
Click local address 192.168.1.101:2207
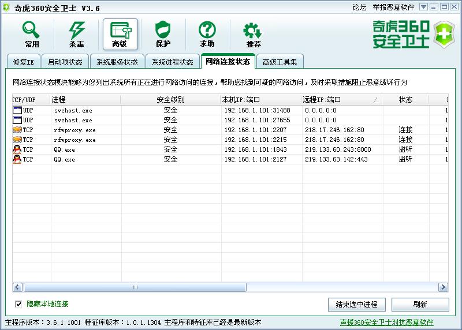(x=255, y=130)
